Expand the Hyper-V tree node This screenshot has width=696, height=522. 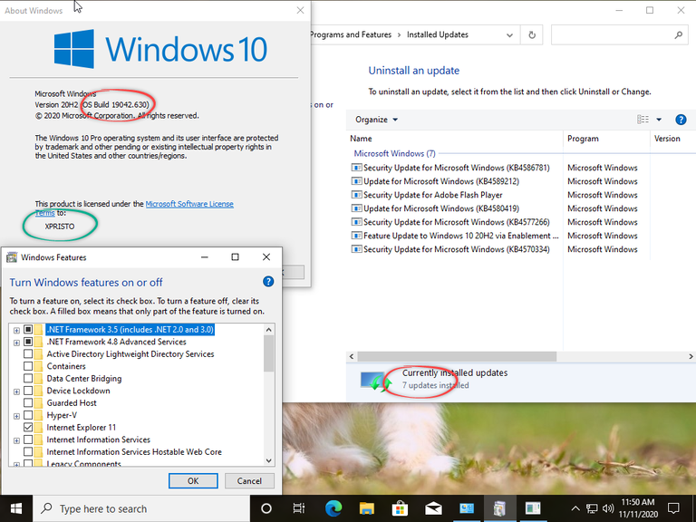pos(16,415)
